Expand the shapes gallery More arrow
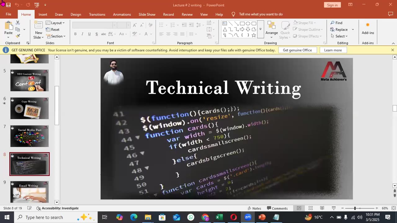This screenshot has height=223, width=397. [x=261, y=29]
